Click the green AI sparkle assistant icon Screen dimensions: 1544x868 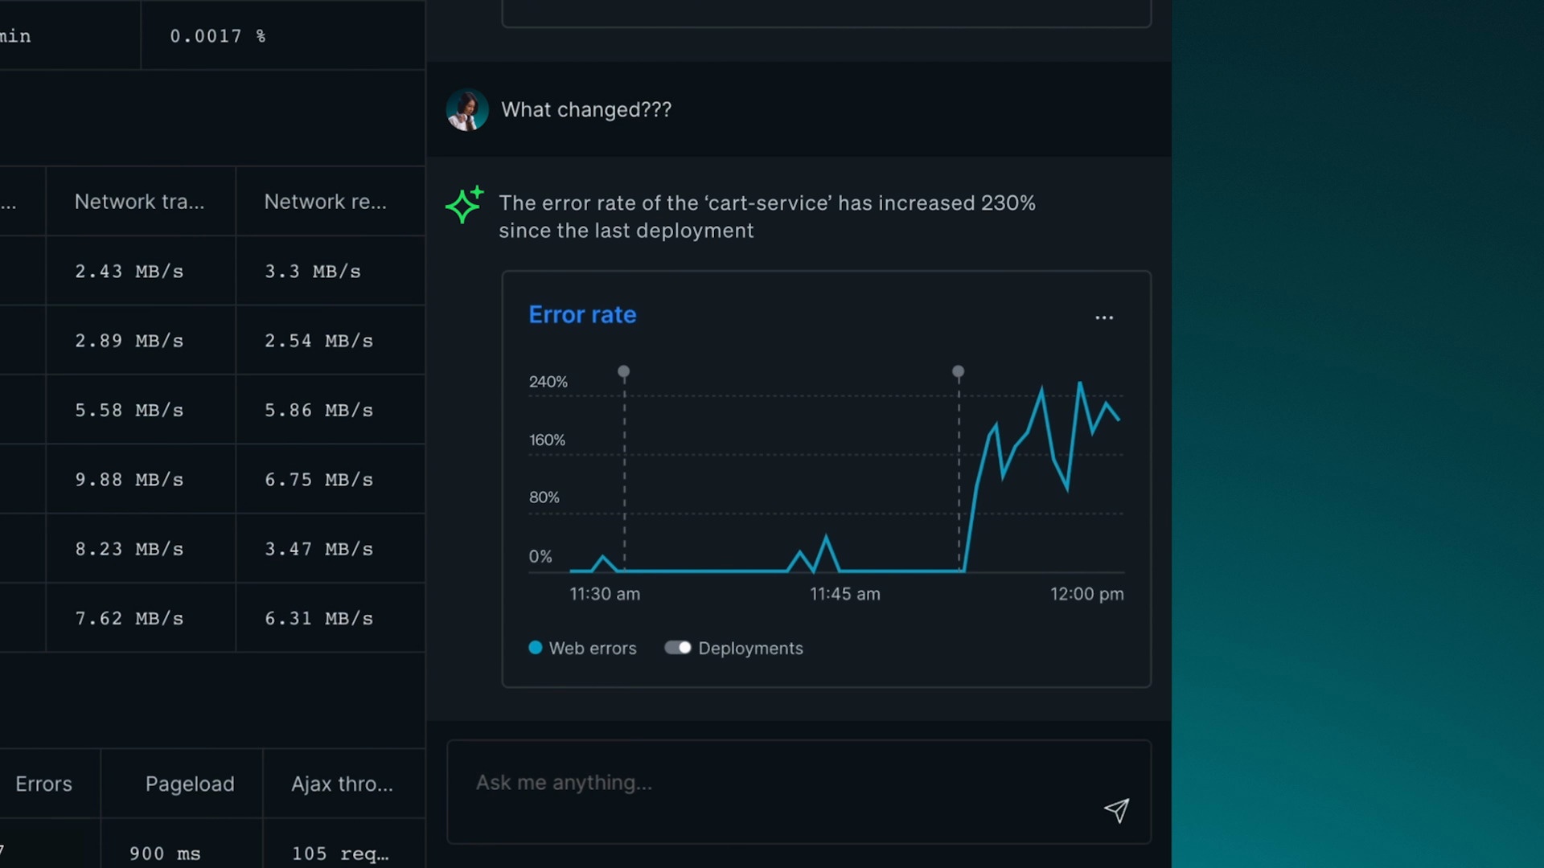[465, 205]
